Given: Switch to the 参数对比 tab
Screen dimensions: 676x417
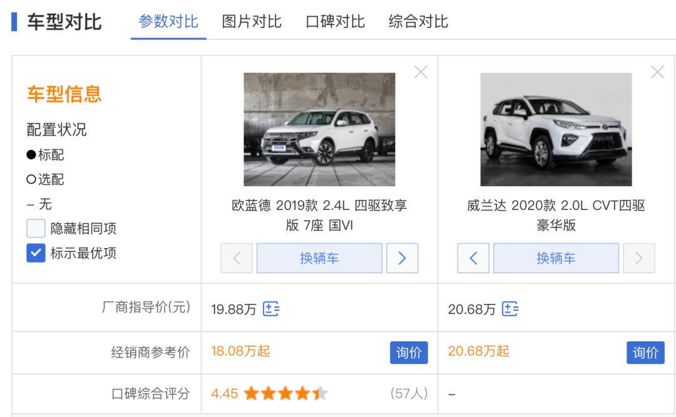Looking at the screenshot, I should coord(168,21).
